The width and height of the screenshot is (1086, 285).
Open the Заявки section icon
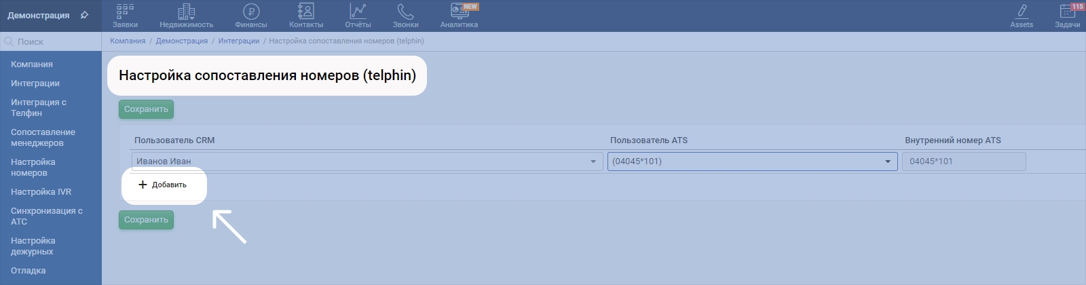tap(125, 12)
